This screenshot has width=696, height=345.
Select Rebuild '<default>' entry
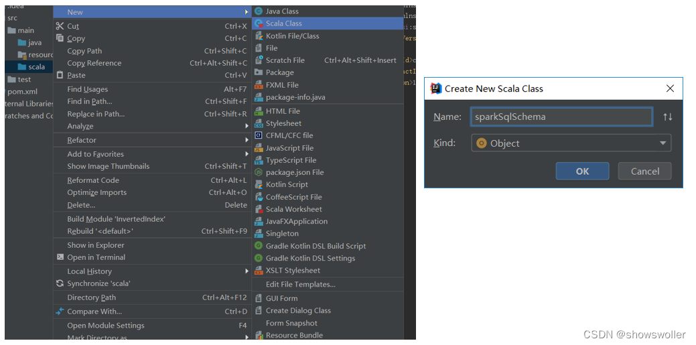pos(152,231)
